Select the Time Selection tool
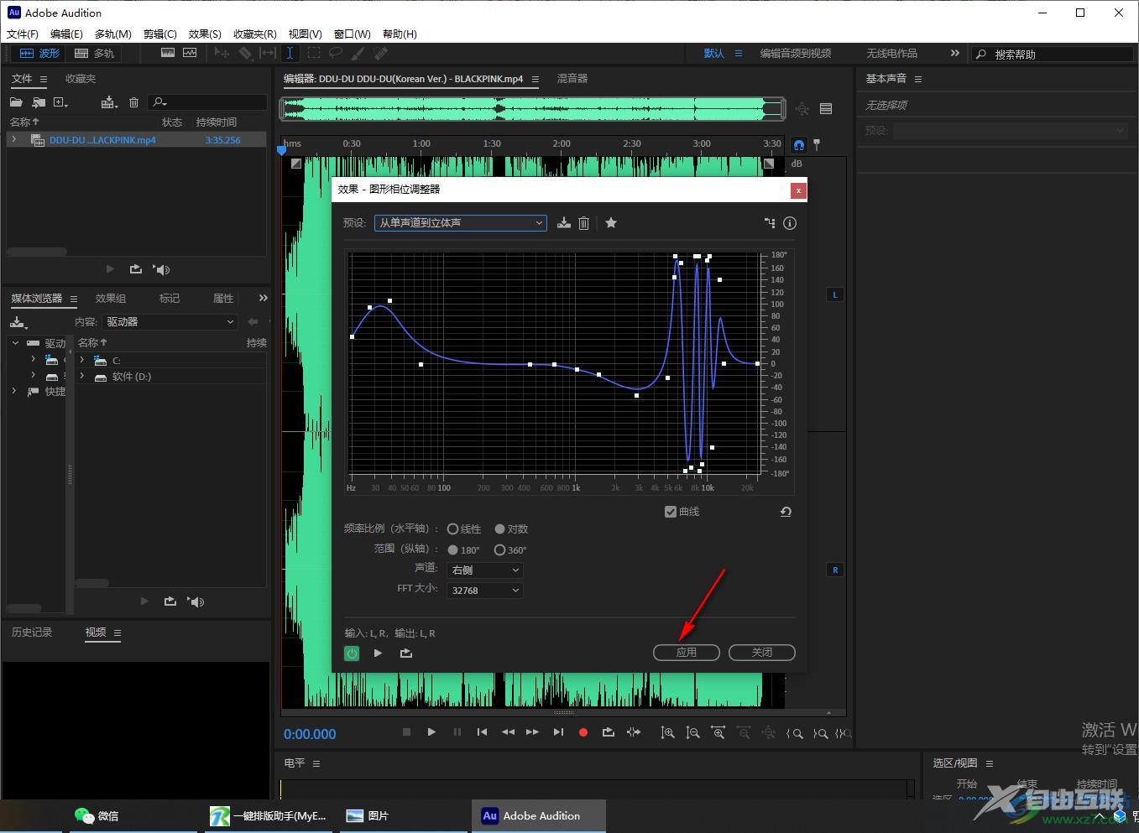Viewport: 1139px width, 833px height. (290, 53)
